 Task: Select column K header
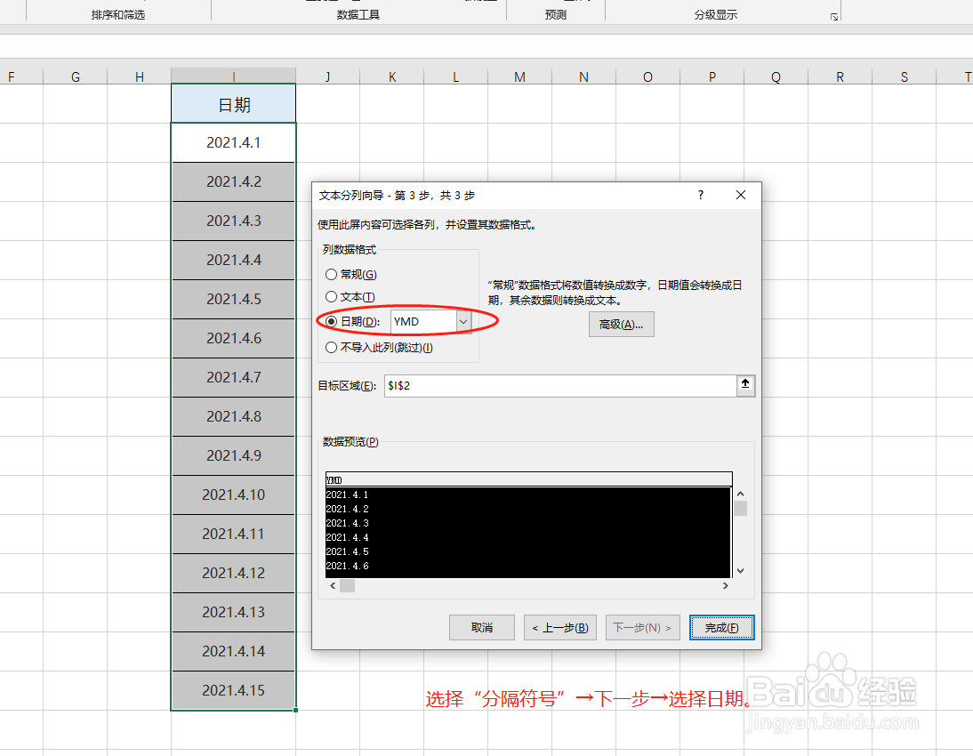point(392,76)
